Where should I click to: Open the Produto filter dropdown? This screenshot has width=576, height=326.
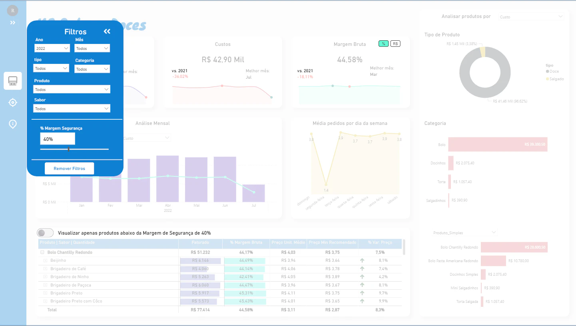[x=72, y=89]
